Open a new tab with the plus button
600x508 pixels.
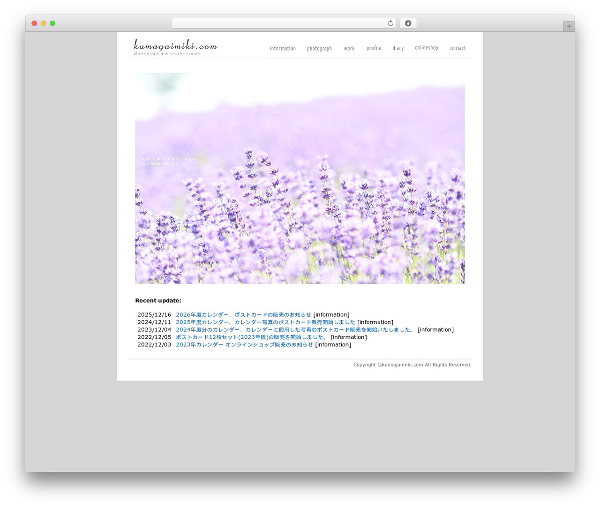(569, 27)
